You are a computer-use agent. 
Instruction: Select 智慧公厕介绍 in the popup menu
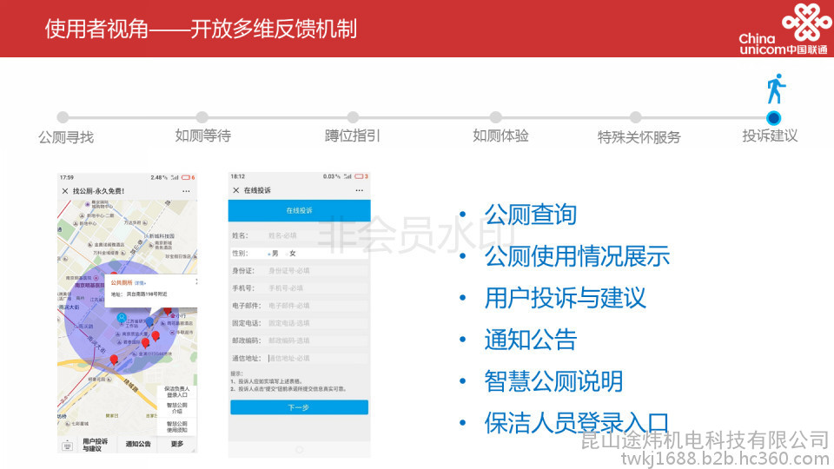pos(177,408)
